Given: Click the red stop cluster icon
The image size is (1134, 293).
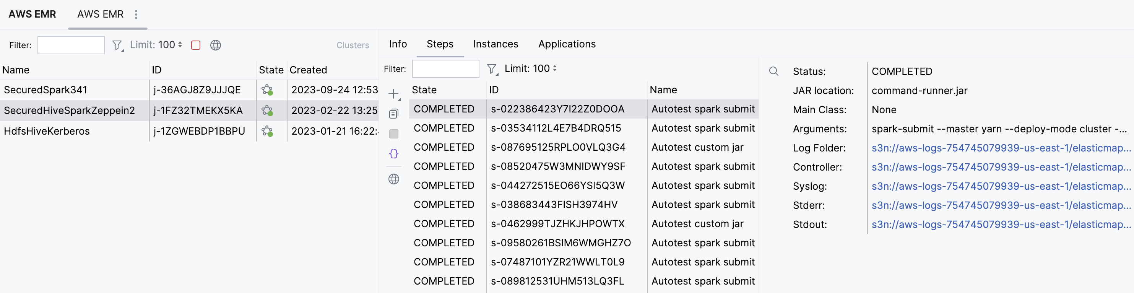Looking at the screenshot, I should pyautogui.click(x=196, y=45).
